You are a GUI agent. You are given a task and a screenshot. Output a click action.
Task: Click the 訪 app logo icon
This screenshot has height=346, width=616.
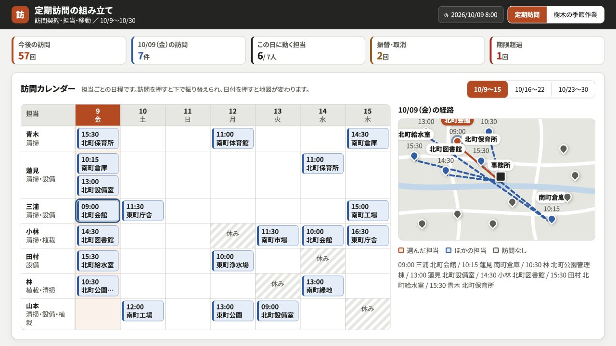[x=20, y=14]
